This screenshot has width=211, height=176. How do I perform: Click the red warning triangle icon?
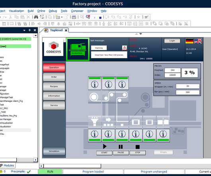pyautogui.click(x=125, y=48)
